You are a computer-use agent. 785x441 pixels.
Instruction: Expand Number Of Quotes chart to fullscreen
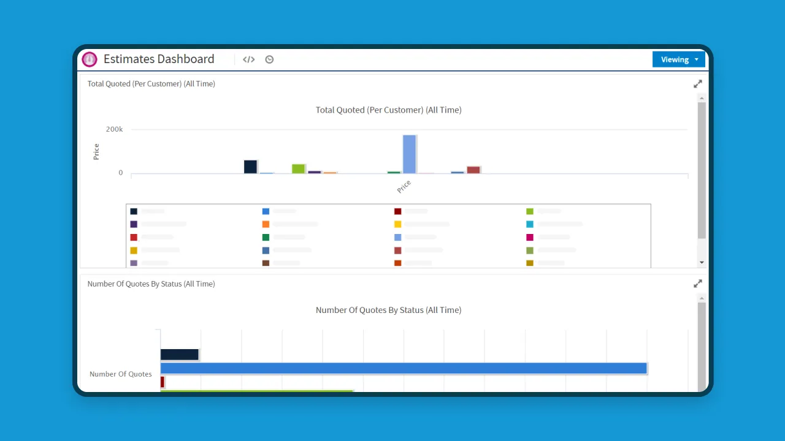tap(698, 284)
